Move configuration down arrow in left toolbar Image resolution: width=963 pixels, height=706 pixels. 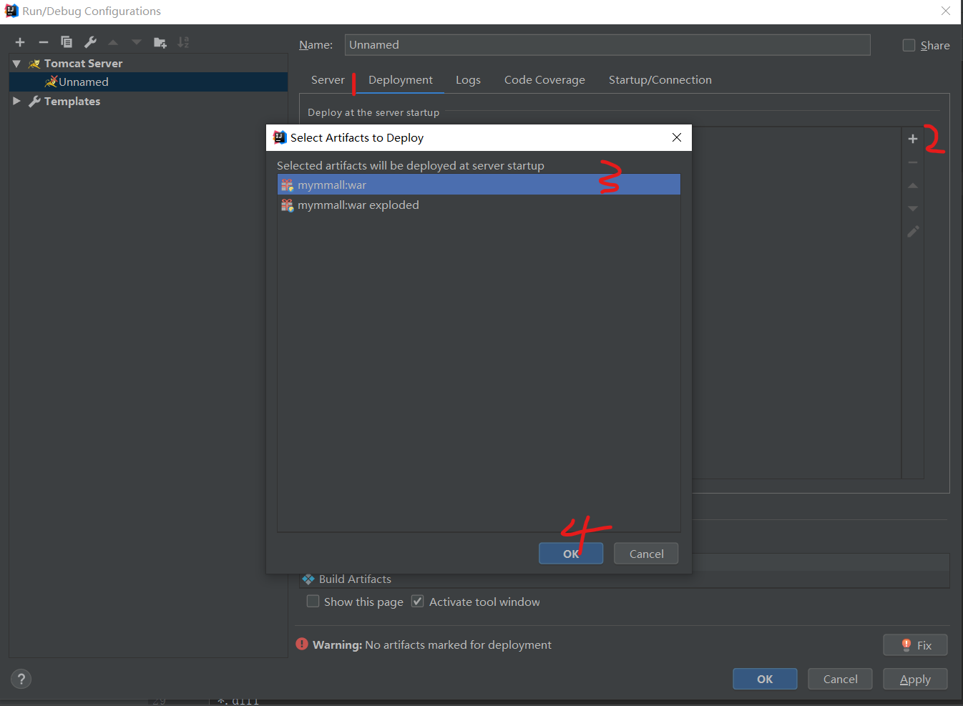tap(137, 42)
